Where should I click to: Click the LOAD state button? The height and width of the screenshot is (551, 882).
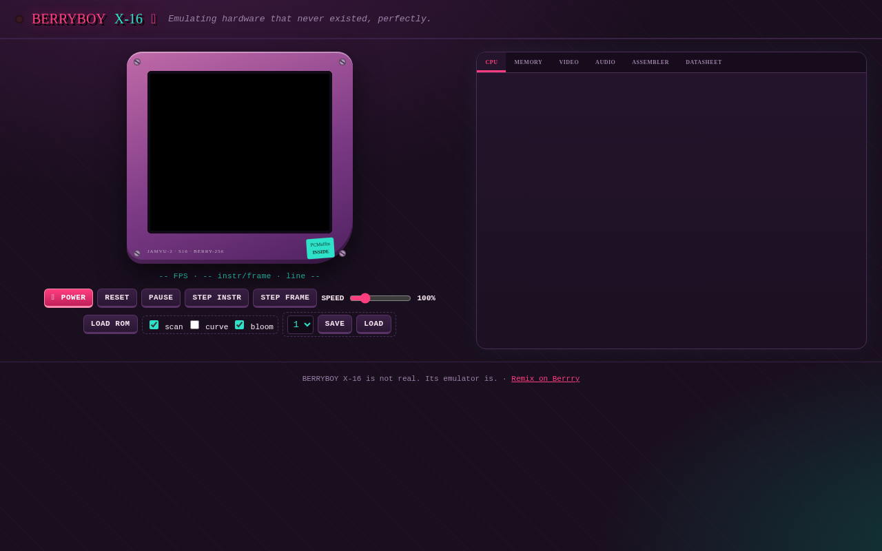point(373,324)
